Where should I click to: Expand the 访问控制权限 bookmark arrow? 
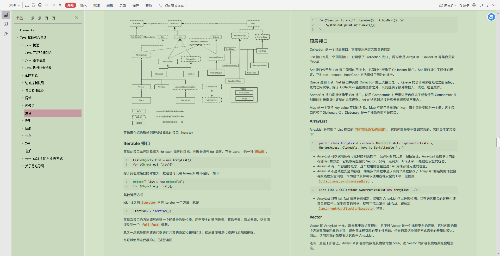coord(22,83)
